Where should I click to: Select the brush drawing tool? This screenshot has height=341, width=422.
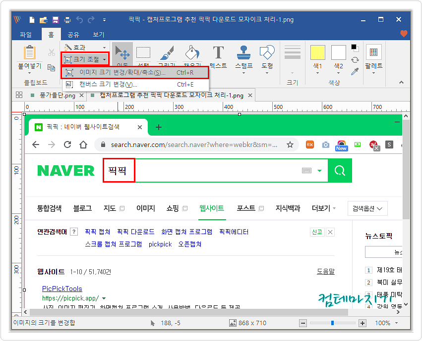pyautogui.click(x=167, y=53)
